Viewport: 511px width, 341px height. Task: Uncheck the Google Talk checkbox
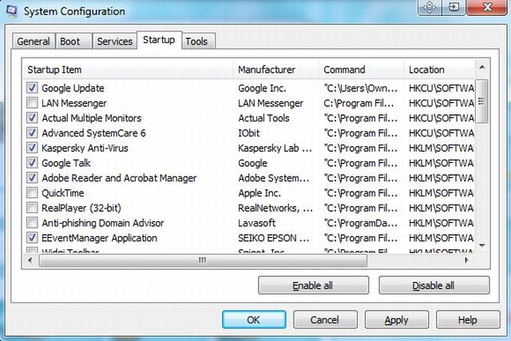coord(32,163)
